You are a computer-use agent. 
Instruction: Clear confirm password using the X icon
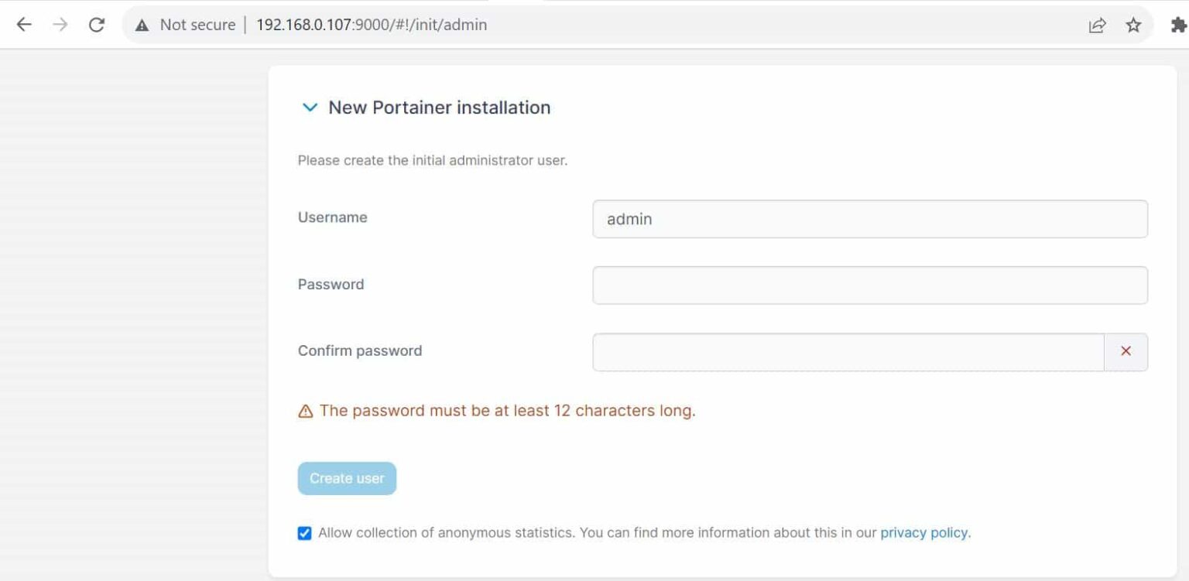(x=1126, y=351)
